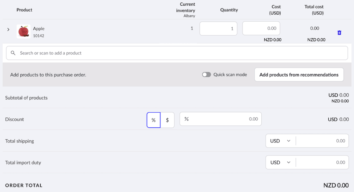Click the Apple product name
The height and width of the screenshot is (192, 354).
[39, 29]
